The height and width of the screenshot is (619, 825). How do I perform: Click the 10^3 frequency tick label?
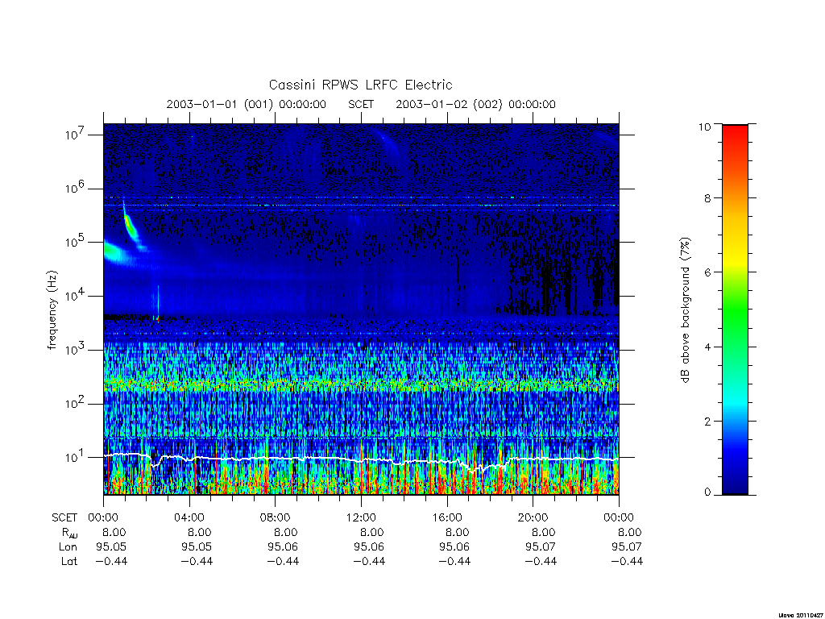[75, 350]
